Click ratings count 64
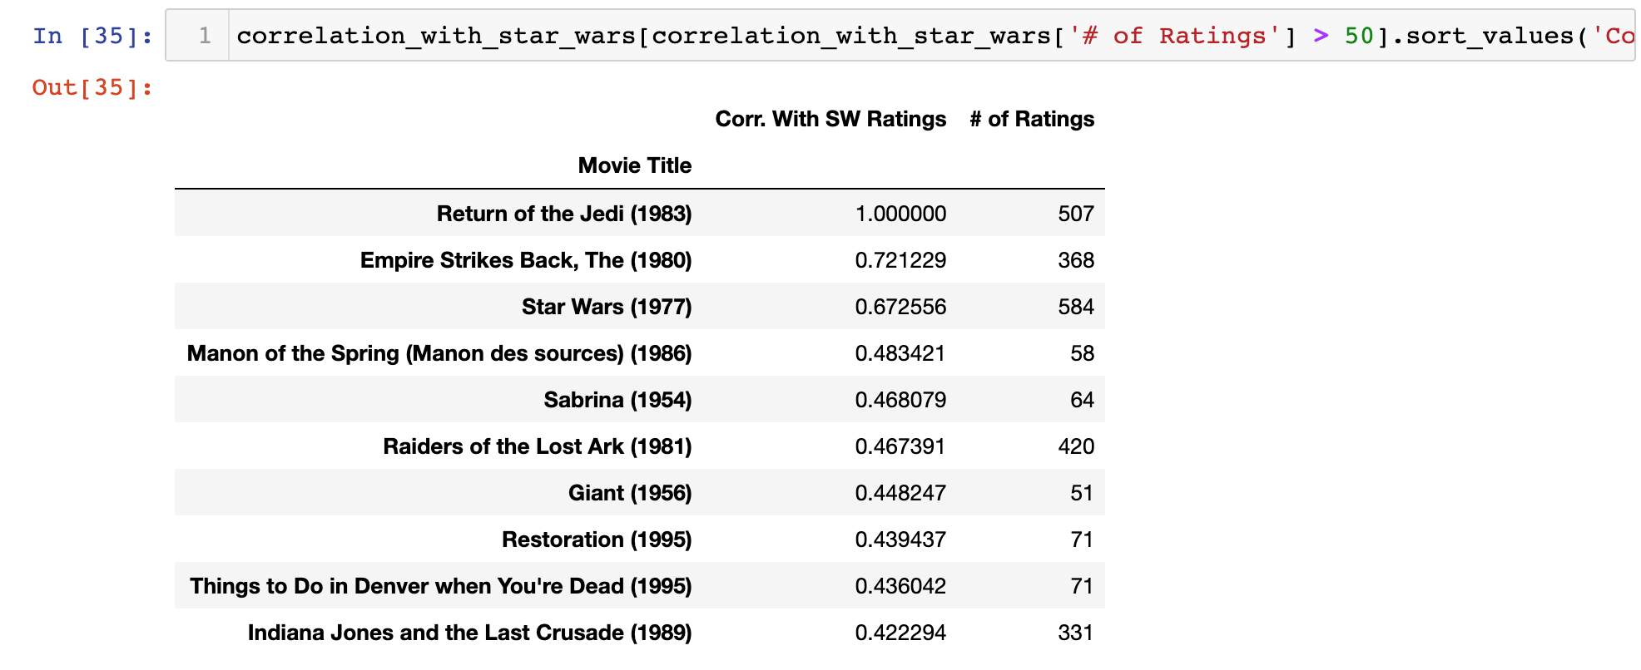The width and height of the screenshot is (1641, 670). (1082, 400)
